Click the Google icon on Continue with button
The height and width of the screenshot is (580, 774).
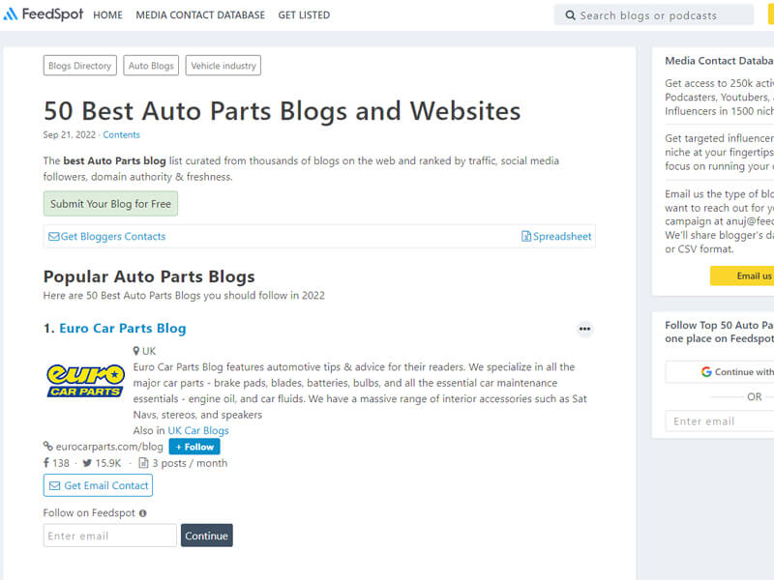point(705,371)
